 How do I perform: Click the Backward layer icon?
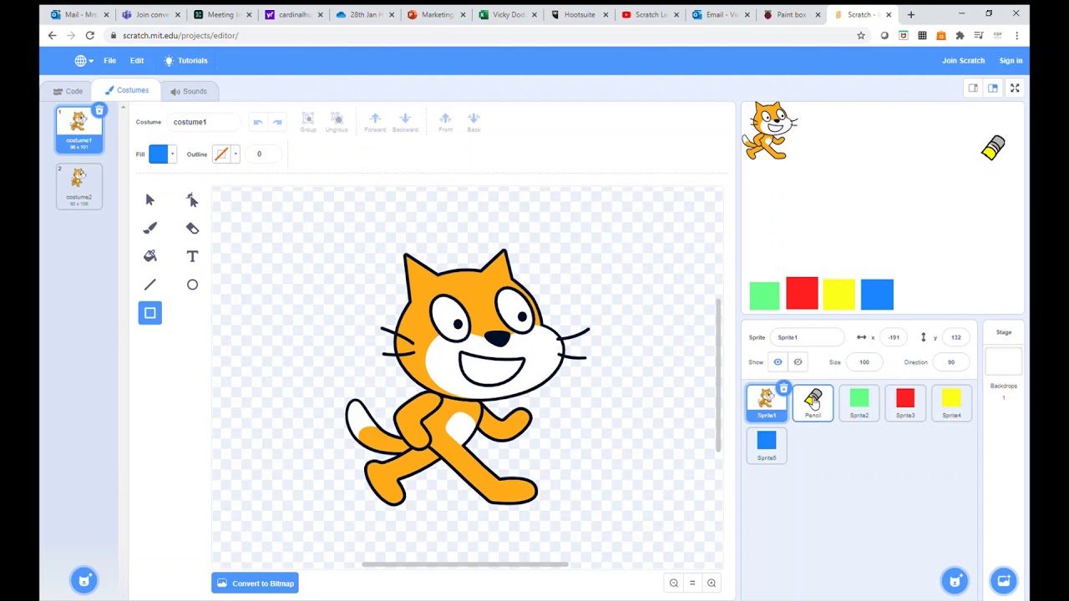pos(405,122)
